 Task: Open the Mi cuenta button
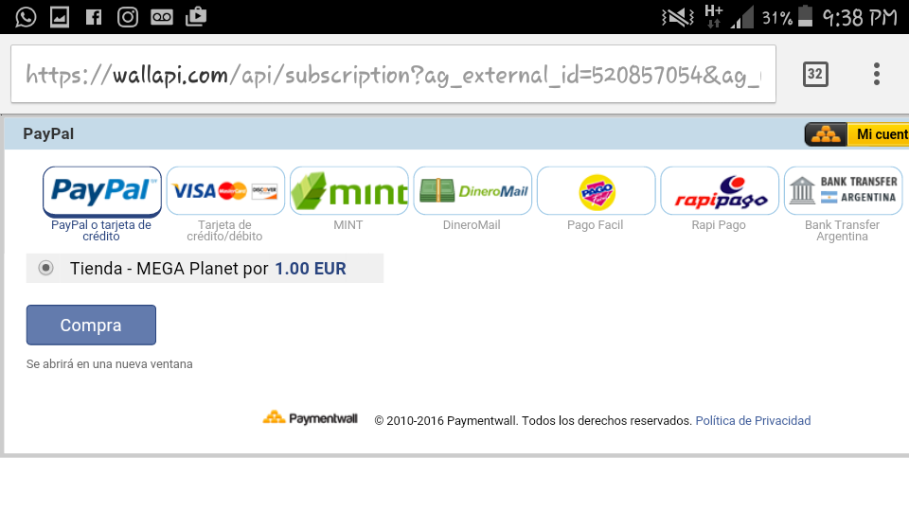click(857, 134)
